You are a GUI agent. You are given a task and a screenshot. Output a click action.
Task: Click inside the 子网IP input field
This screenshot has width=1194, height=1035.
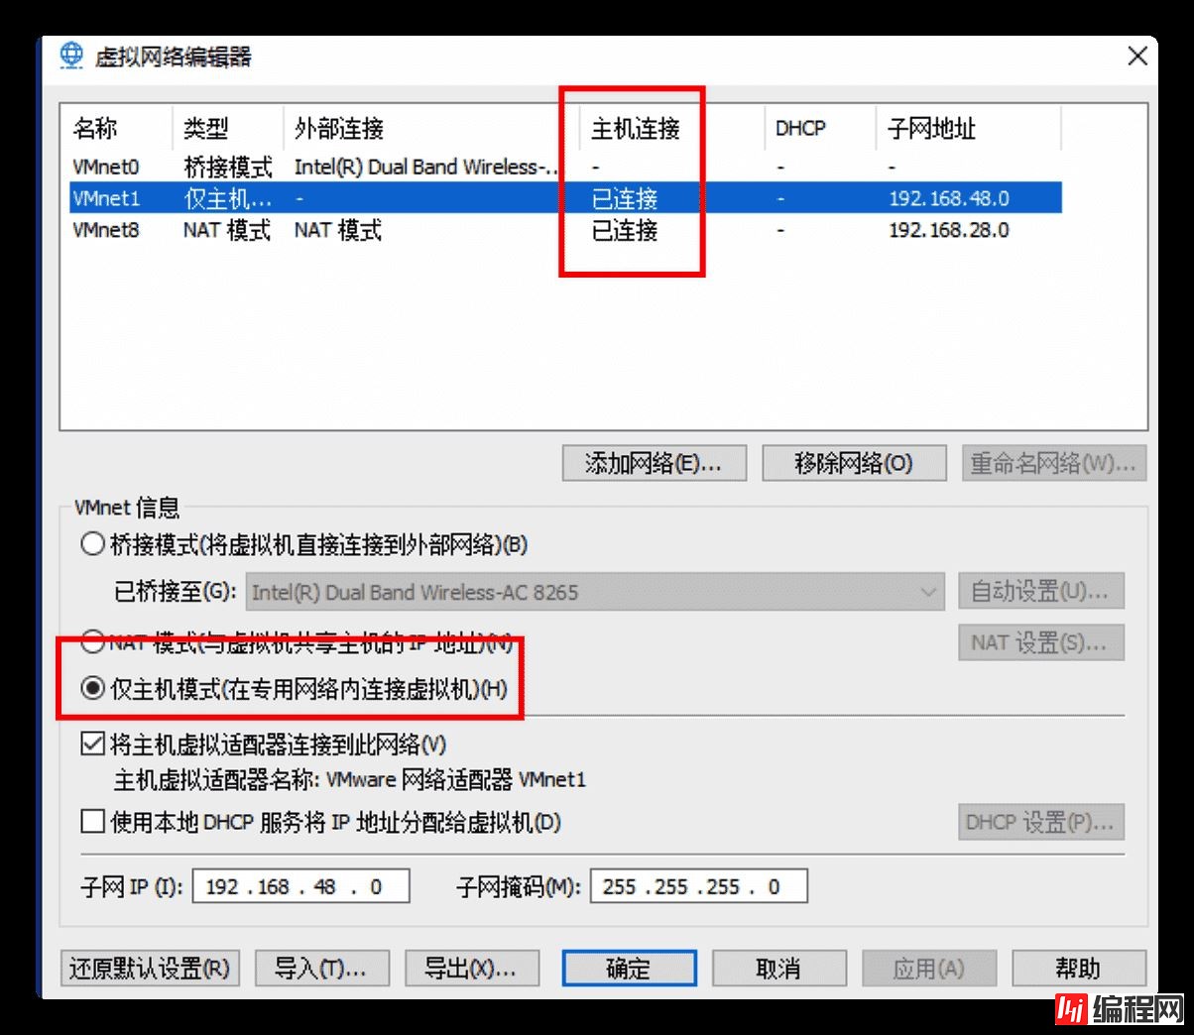point(300,885)
